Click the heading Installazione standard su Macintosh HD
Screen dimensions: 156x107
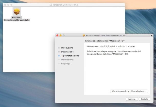click(105, 41)
